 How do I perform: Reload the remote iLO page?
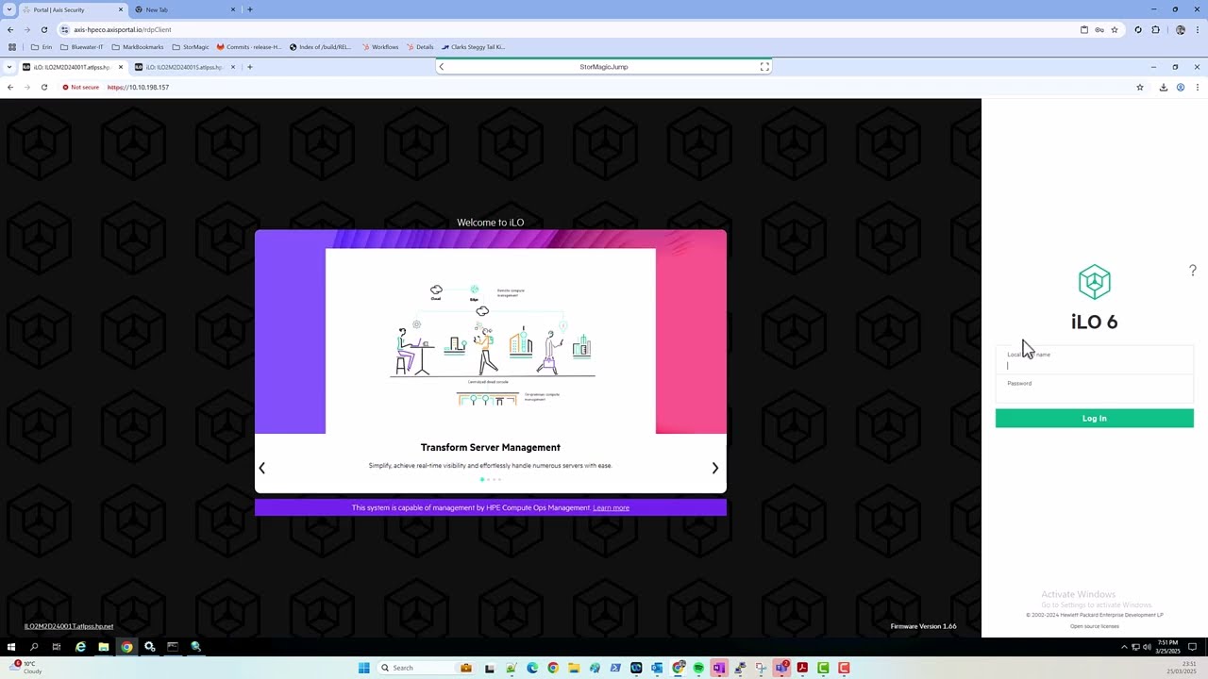[43, 87]
